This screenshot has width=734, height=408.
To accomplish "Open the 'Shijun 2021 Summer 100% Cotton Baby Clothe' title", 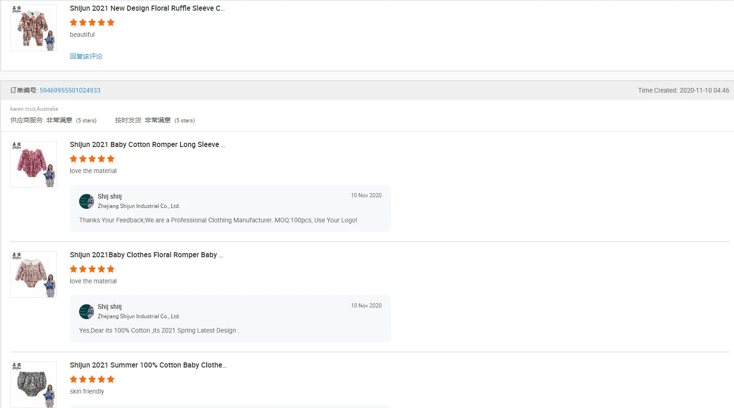I will (x=148, y=365).
